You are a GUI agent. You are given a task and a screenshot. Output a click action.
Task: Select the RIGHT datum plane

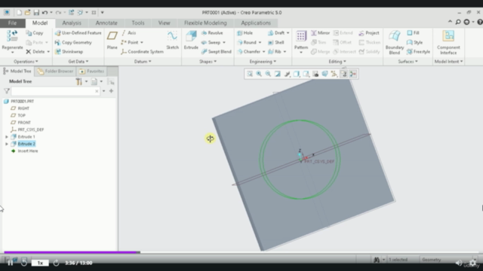pyautogui.click(x=20, y=108)
